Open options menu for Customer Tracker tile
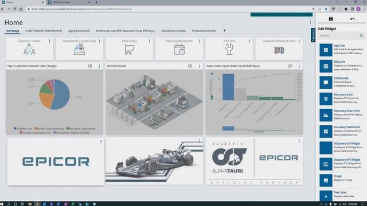This screenshot has width=367, height=206. point(50,41)
